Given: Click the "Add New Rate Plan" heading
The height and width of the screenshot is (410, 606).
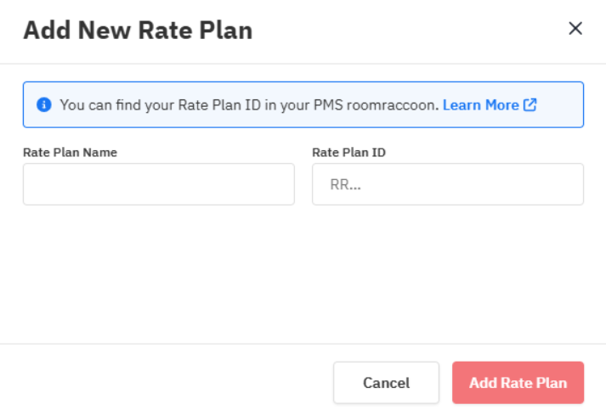Looking at the screenshot, I should click(x=138, y=31).
